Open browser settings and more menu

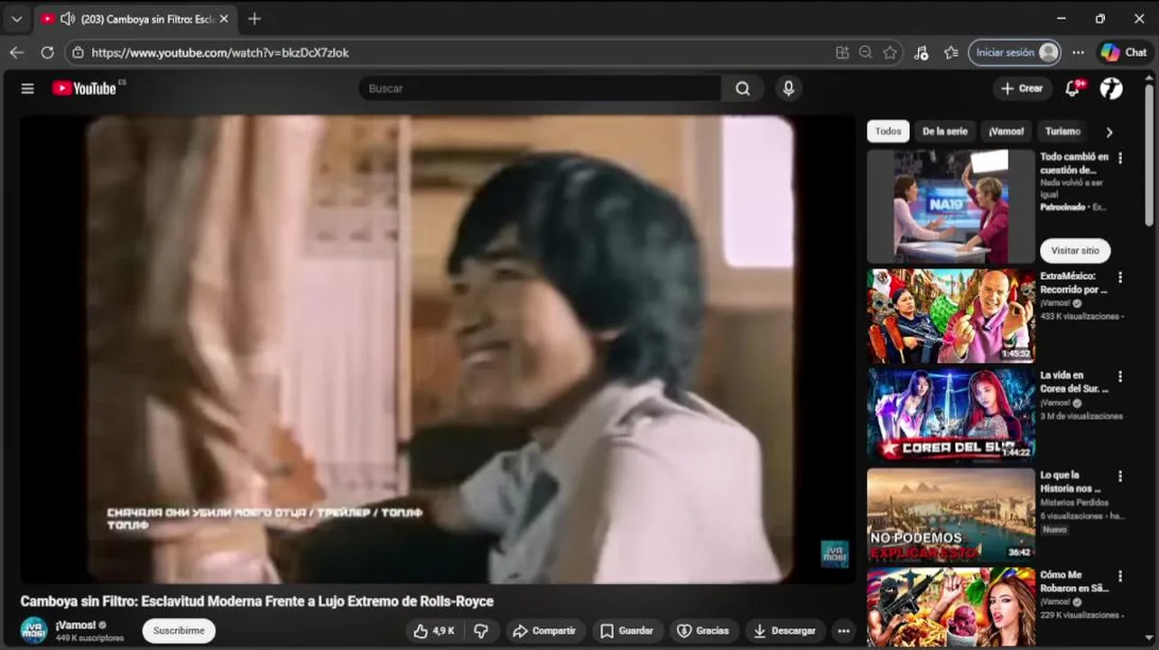coord(1078,52)
